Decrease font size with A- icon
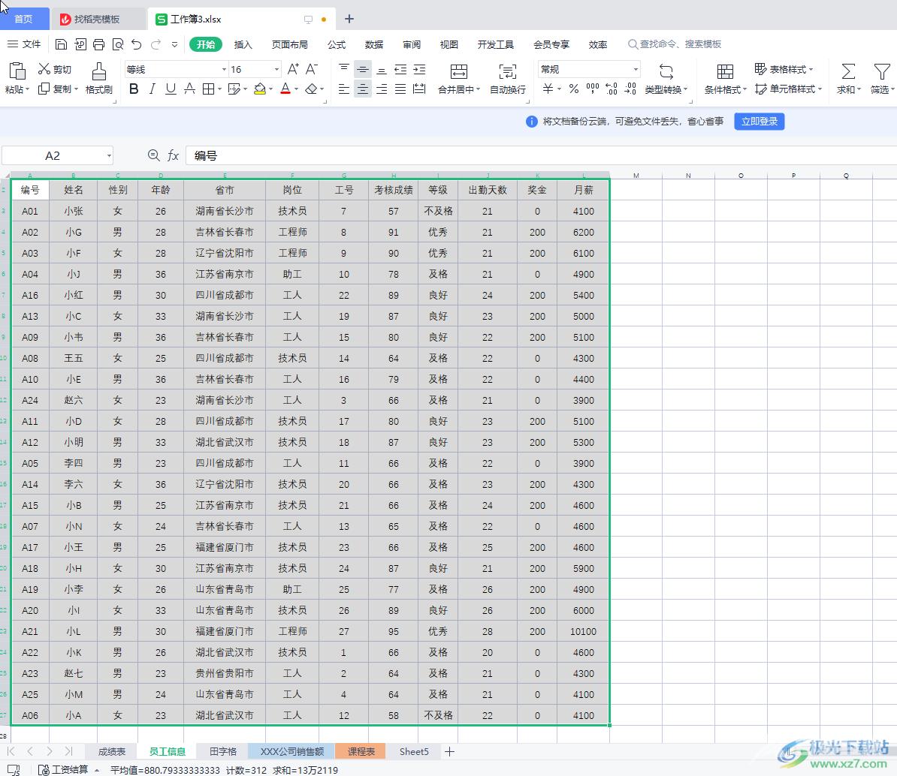This screenshot has width=897, height=776. tap(312, 69)
